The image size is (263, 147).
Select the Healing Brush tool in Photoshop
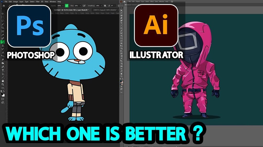[x=3, y=38]
